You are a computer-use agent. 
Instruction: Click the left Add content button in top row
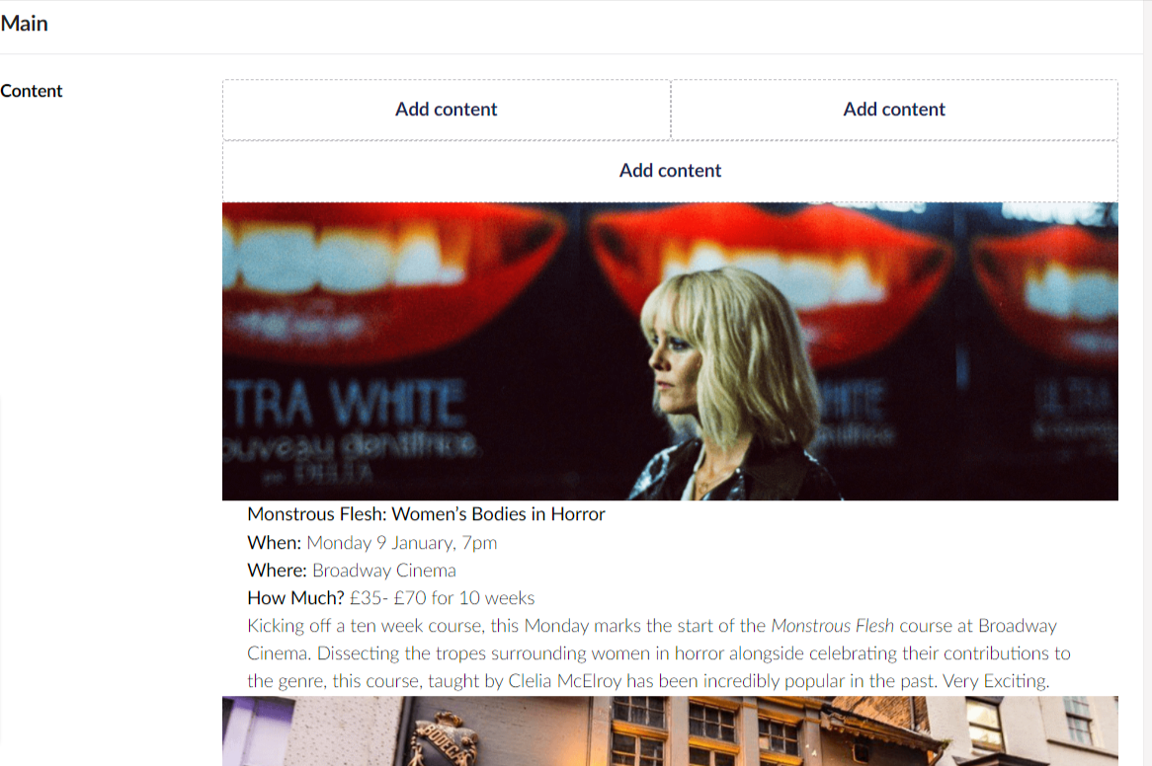pyautogui.click(x=446, y=110)
